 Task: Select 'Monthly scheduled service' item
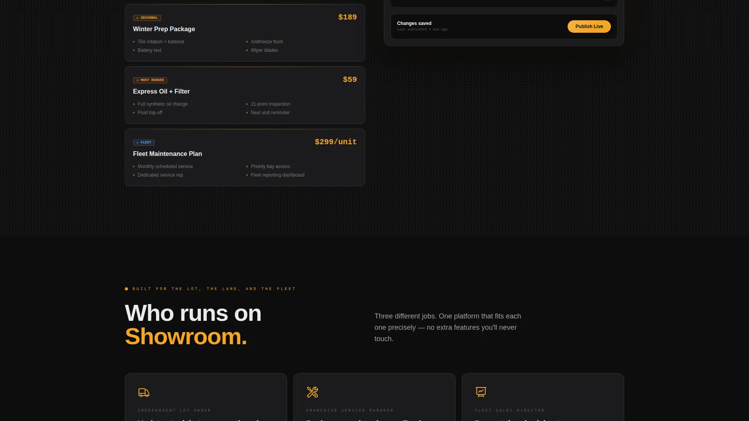tap(165, 166)
